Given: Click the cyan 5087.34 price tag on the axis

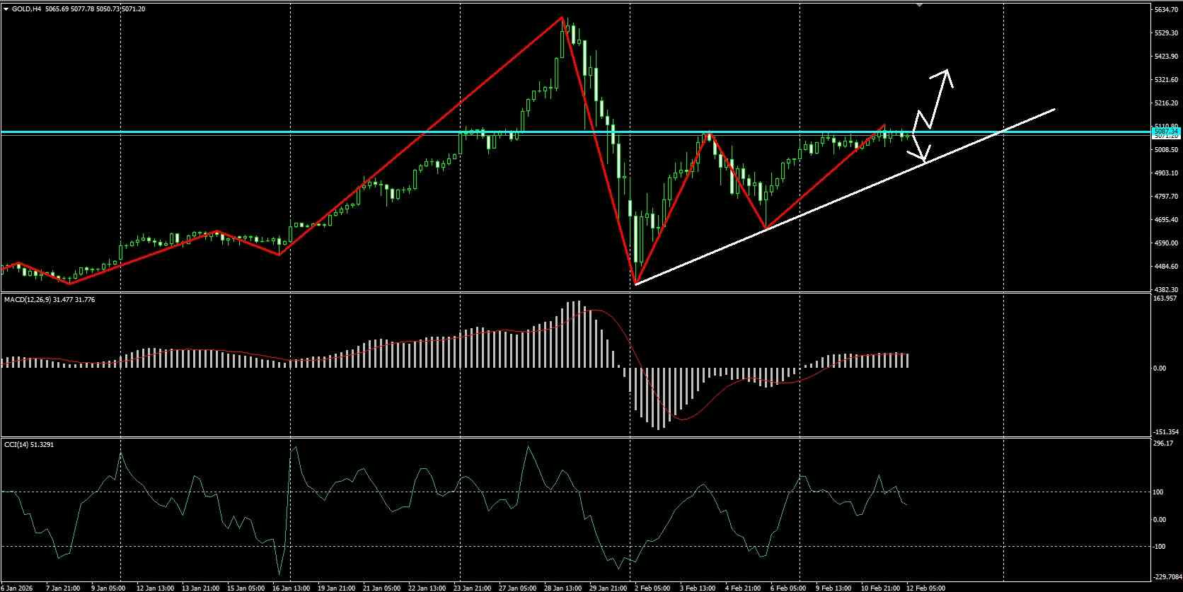Looking at the screenshot, I should [x=1165, y=132].
